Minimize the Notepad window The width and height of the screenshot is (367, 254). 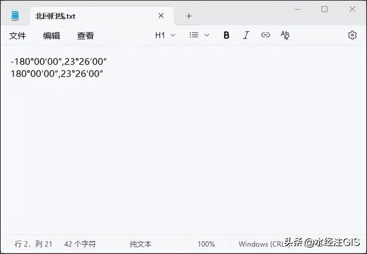click(297, 9)
